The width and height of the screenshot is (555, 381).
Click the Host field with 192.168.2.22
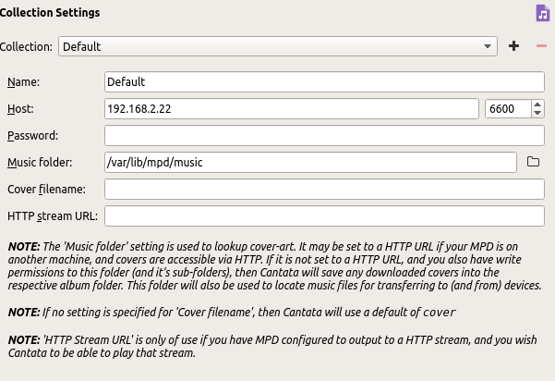point(292,109)
